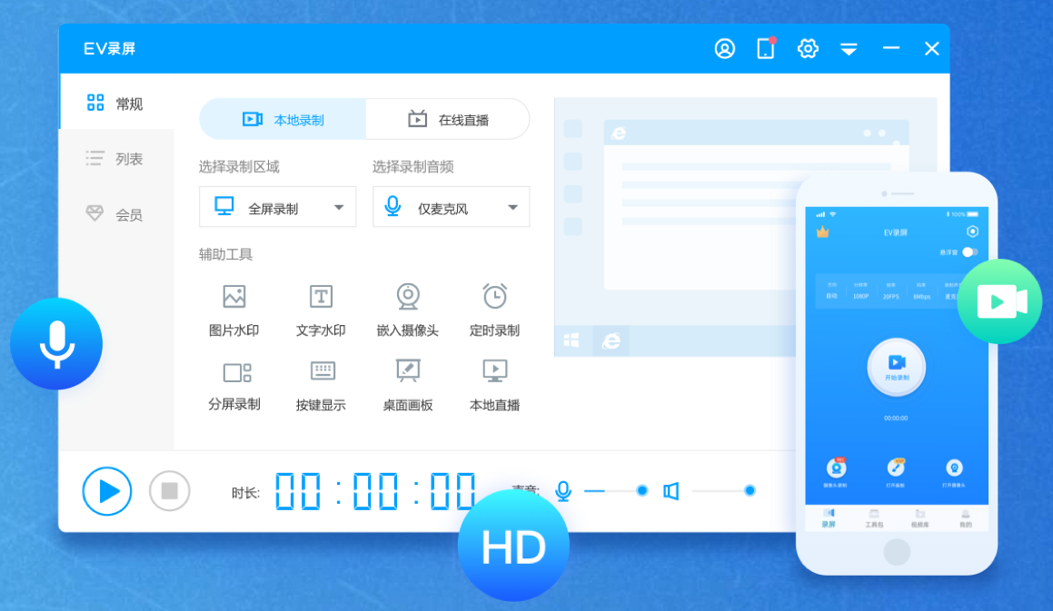Open the settings gear in title bar

(808, 48)
